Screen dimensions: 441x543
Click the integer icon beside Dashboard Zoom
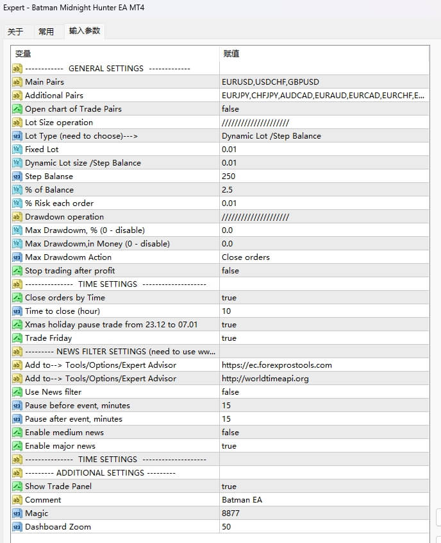tap(17, 527)
